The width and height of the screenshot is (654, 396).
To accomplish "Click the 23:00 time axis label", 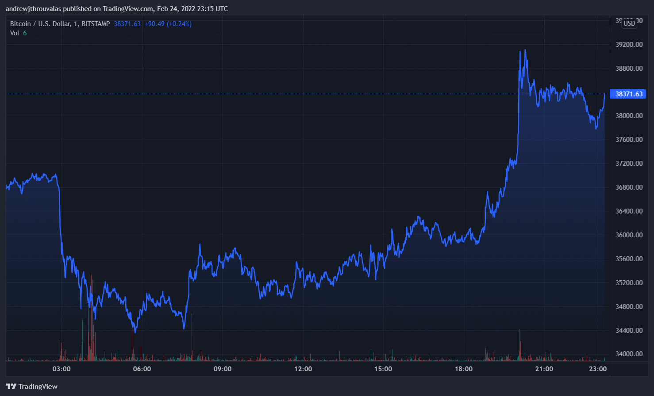I will click(598, 369).
